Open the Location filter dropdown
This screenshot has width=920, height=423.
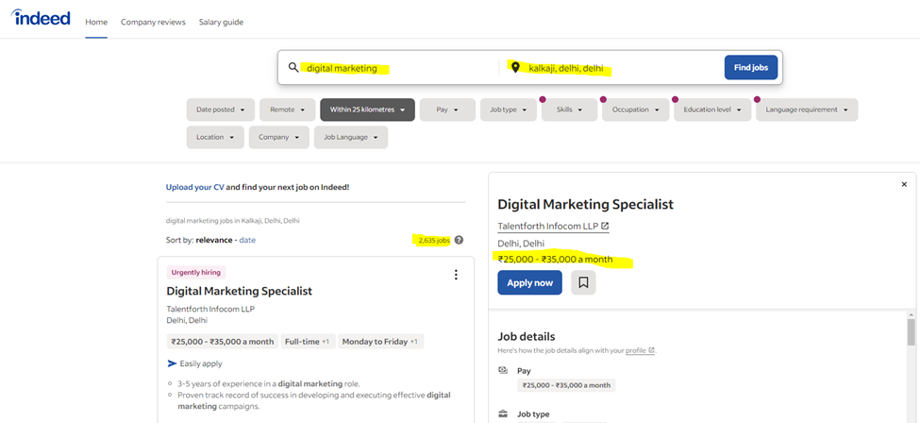(215, 137)
